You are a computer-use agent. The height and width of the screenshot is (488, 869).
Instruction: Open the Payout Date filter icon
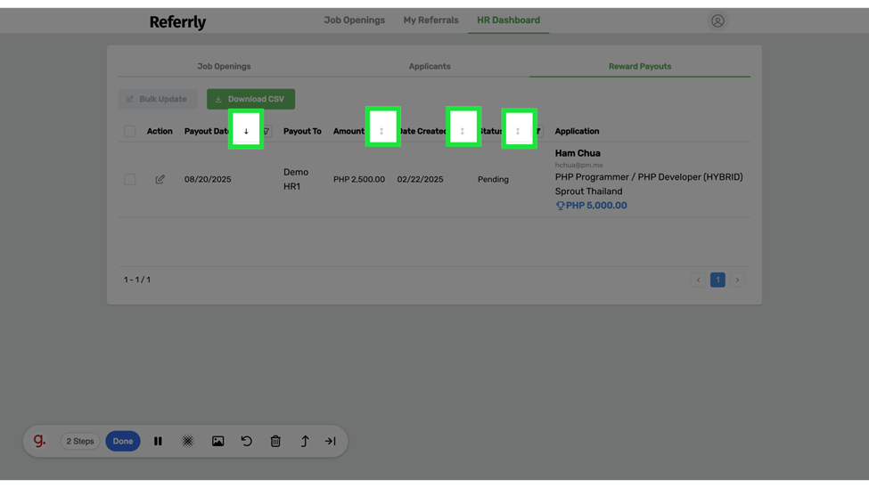pos(266,131)
